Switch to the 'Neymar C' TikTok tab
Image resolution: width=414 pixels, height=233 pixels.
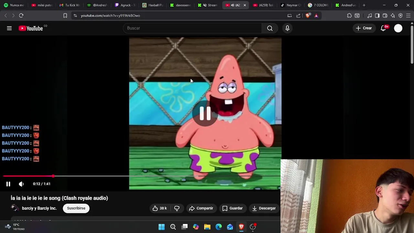point(291,5)
